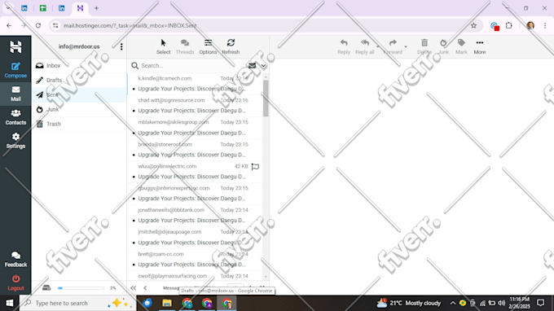Click the Reply all button
Screen dimensions: 554x311
coord(365,46)
